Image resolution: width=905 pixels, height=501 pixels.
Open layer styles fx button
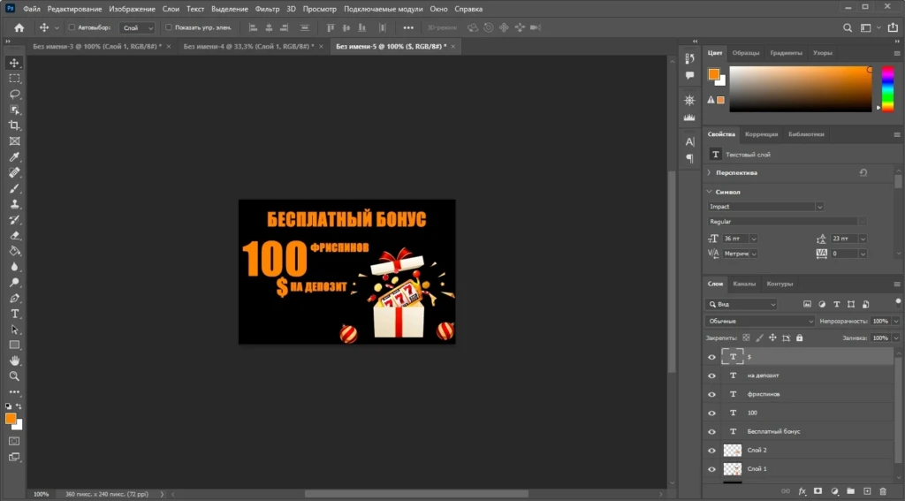coord(802,491)
